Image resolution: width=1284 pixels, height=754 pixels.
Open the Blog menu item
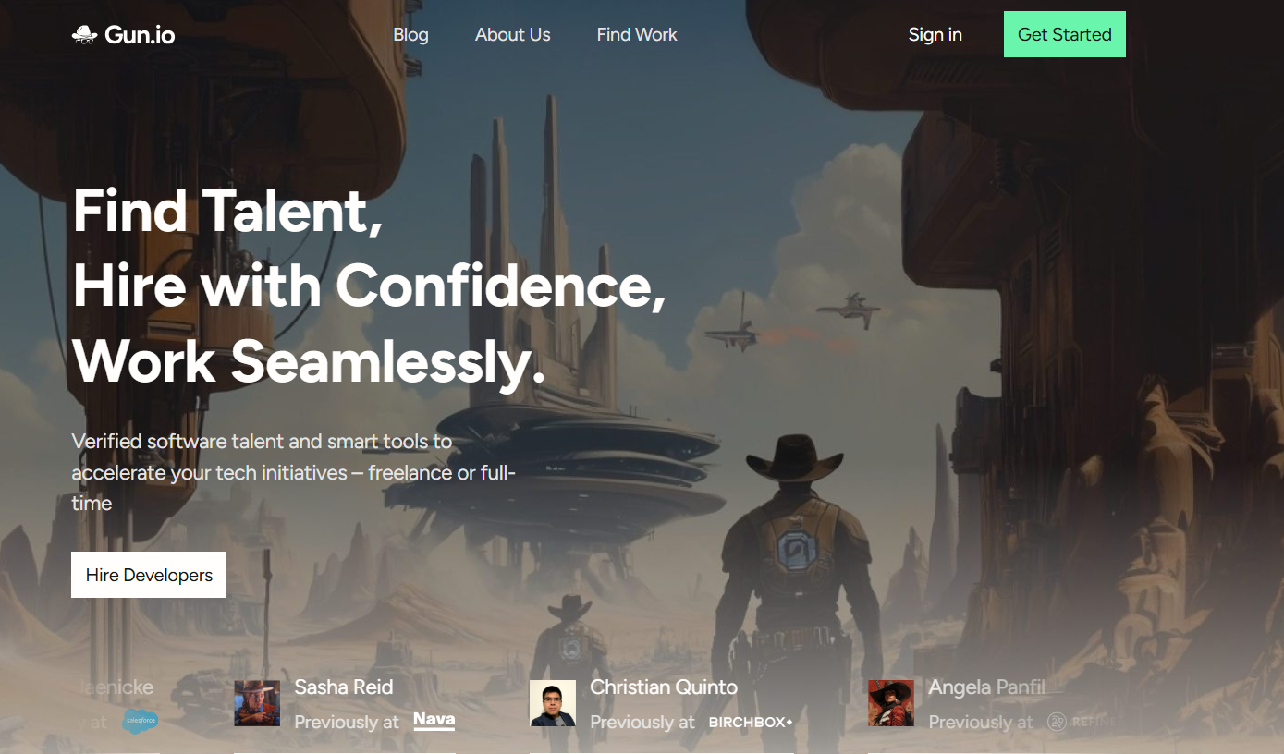(410, 34)
